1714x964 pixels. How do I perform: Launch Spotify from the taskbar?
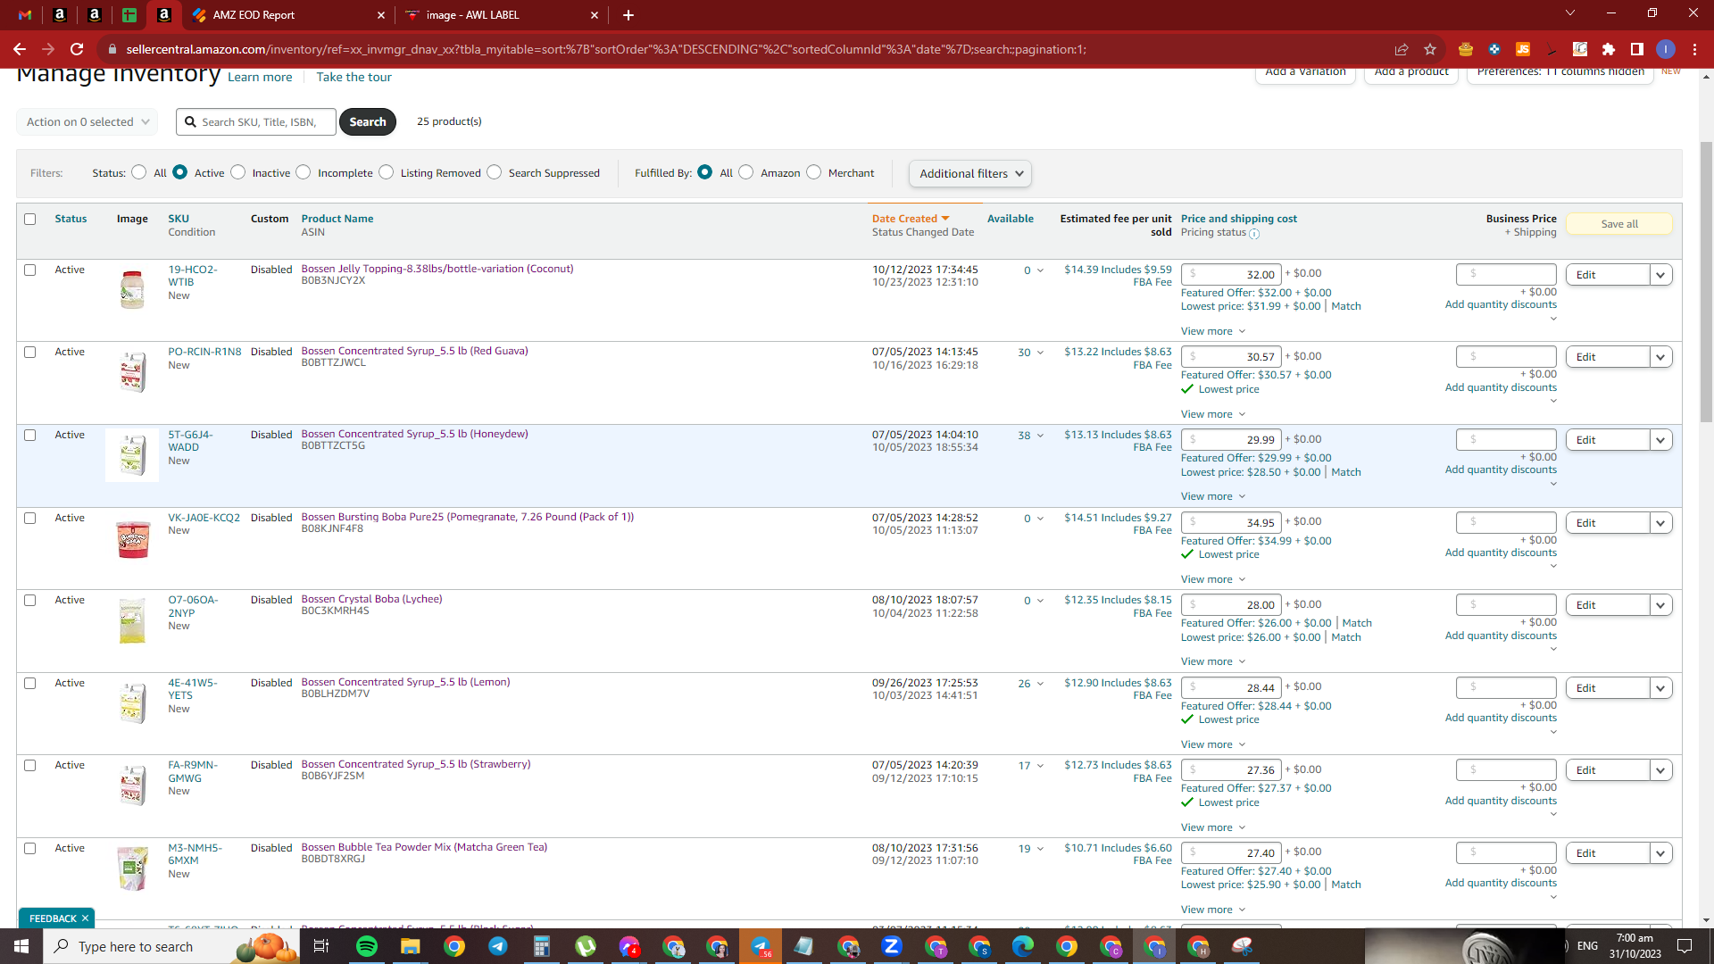(366, 946)
